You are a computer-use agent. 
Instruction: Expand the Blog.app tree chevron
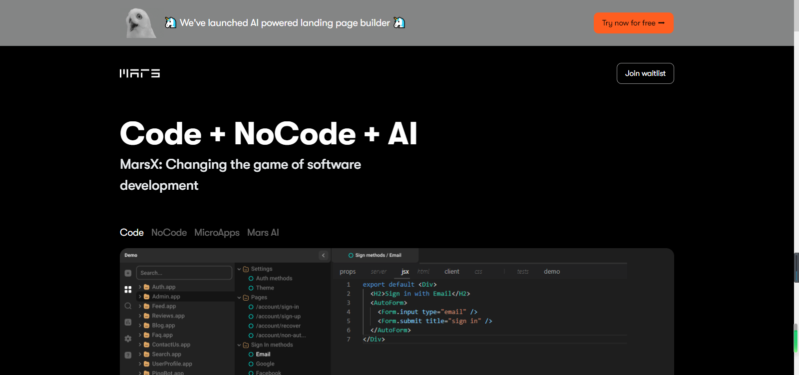(x=140, y=326)
